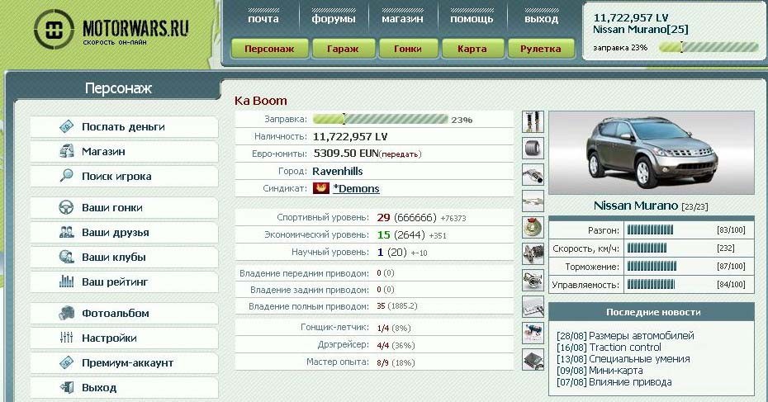The height and width of the screenshot is (402, 768).
Task: Open the *Demons syndicate link
Action: 356,188
